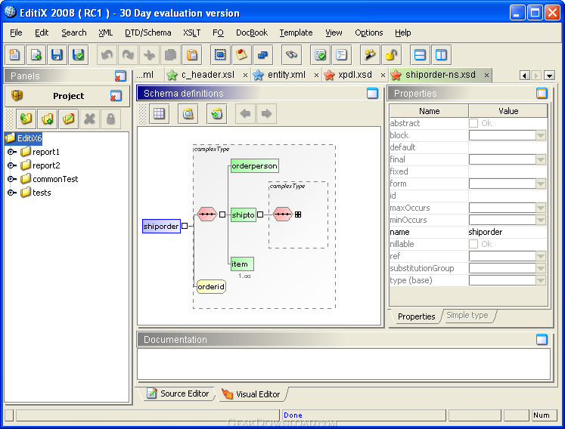Expand the shipto complexType node
The height and width of the screenshot is (429, 565).
[x=298, y=214]
